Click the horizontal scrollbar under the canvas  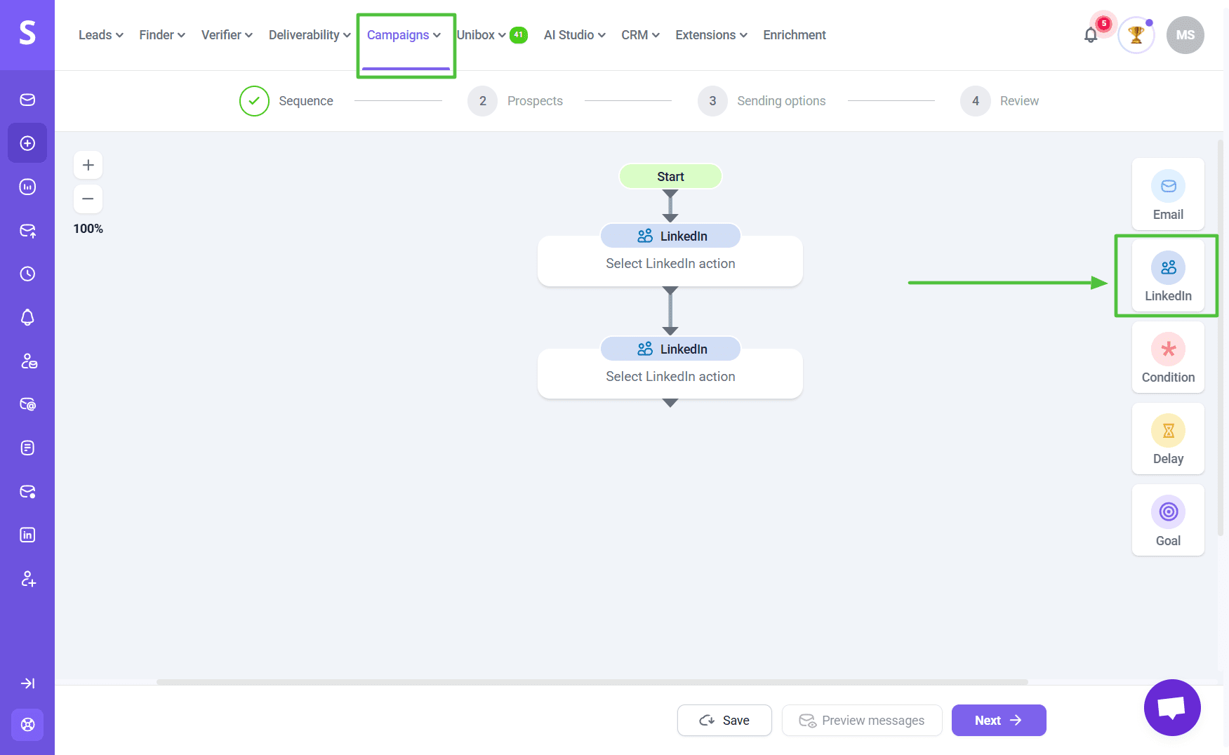point(592,682)
